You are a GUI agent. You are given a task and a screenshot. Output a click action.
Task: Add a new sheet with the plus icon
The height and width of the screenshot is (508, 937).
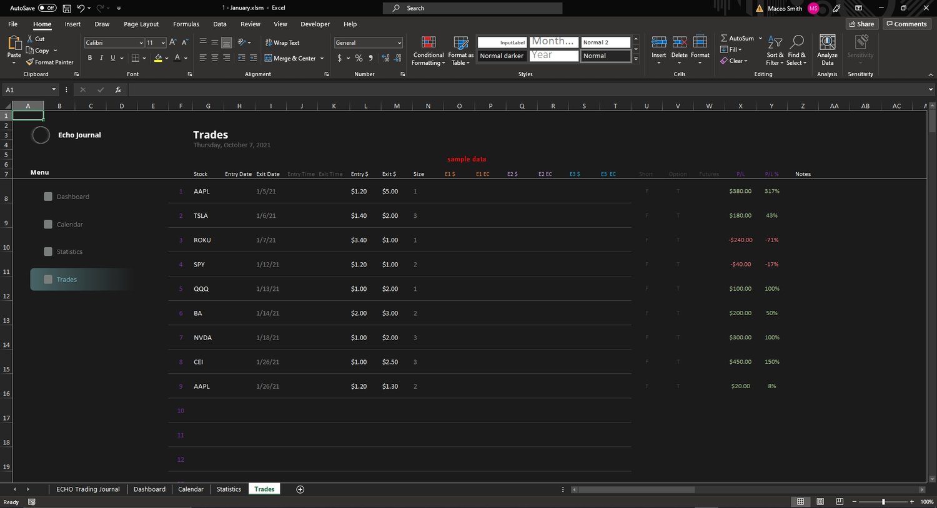pos(300,489)
